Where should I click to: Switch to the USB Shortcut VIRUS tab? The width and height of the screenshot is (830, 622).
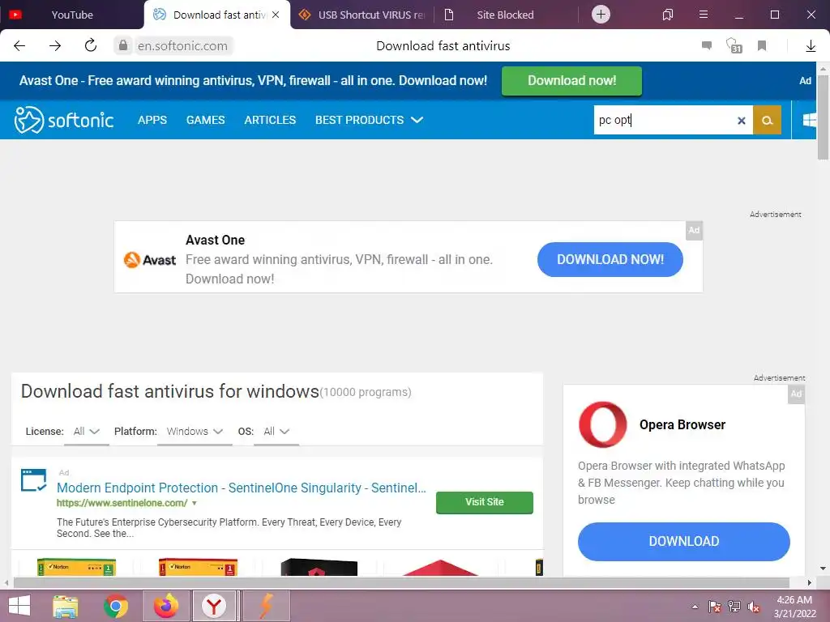click(x=362, y=15)
